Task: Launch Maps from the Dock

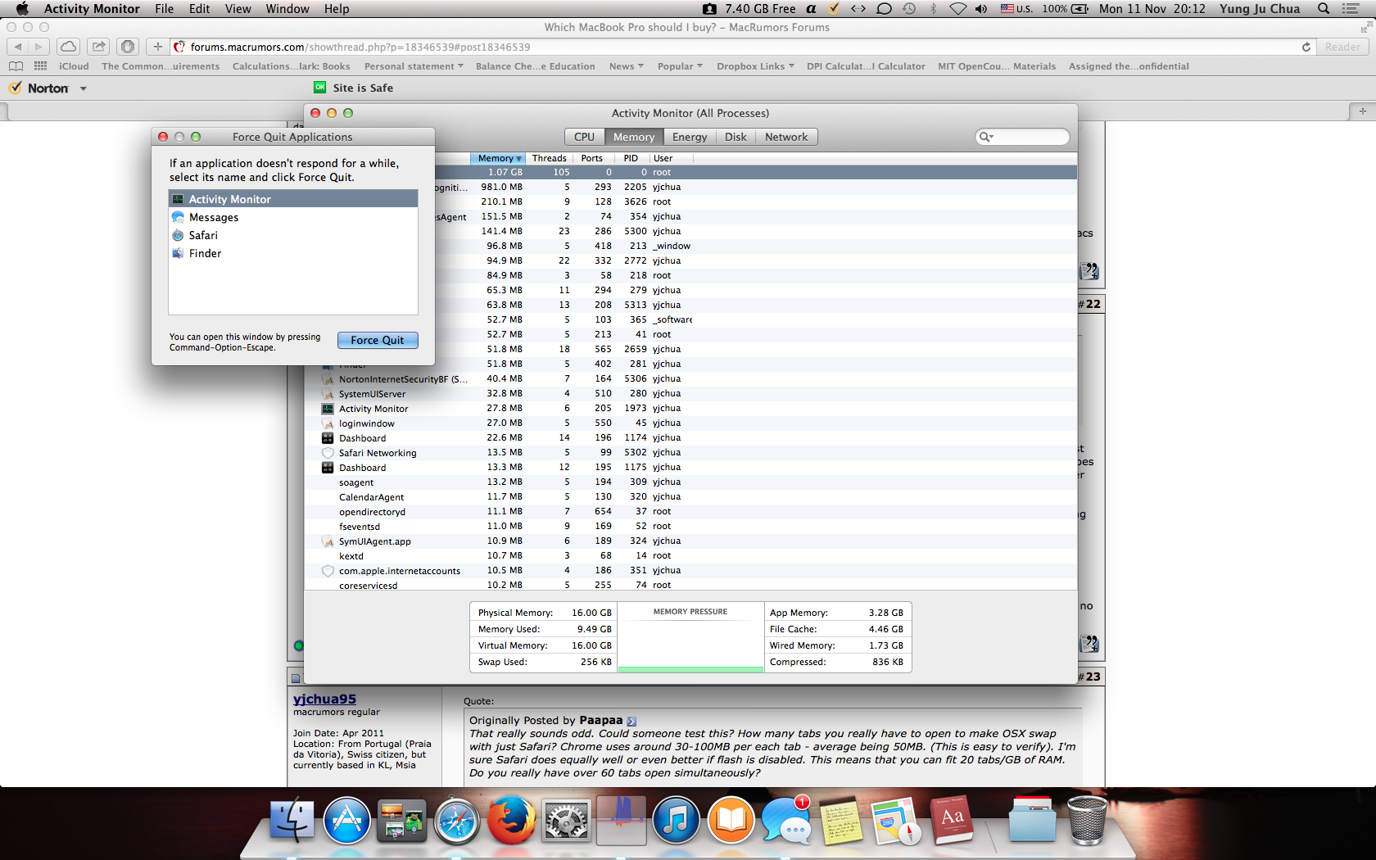Action: click(x=896, y=820)
